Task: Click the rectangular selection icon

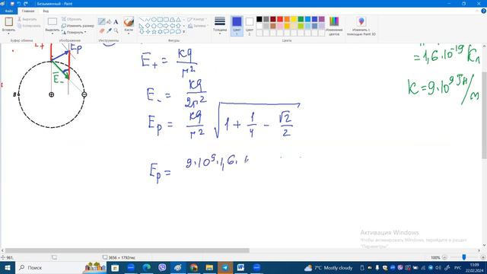Action: [53, 22]
